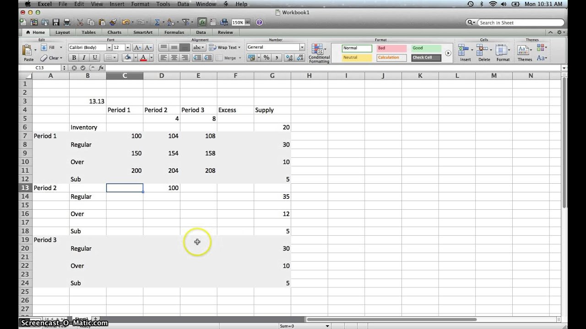Switch to the Tables ribbon tab

pyautogui.click(x=89, y=32)
